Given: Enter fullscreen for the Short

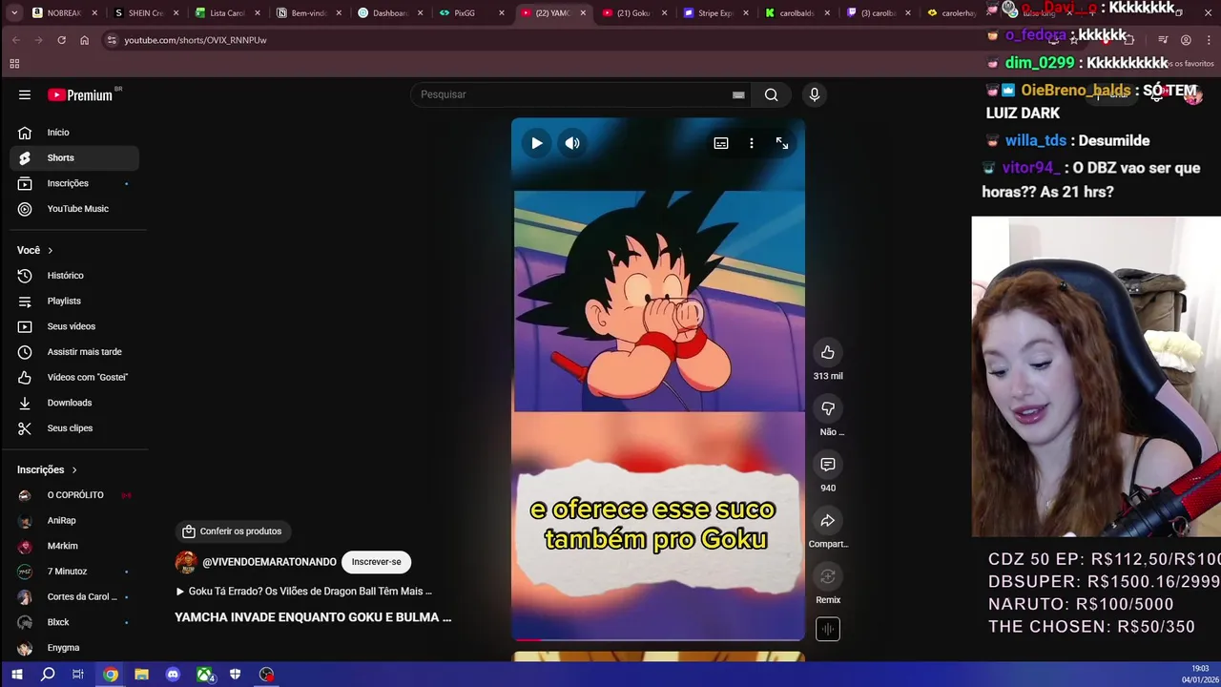Looking at the screenshot, I should pyautogui.click(x=782, y=143).
